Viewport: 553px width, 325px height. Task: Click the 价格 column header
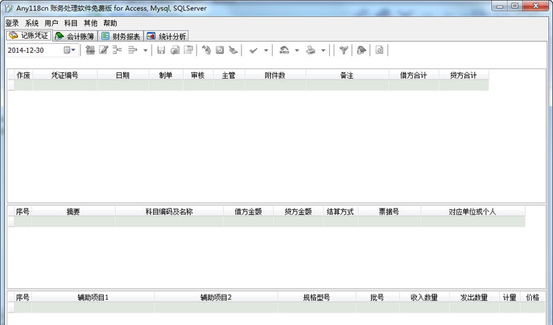(533, 297)
